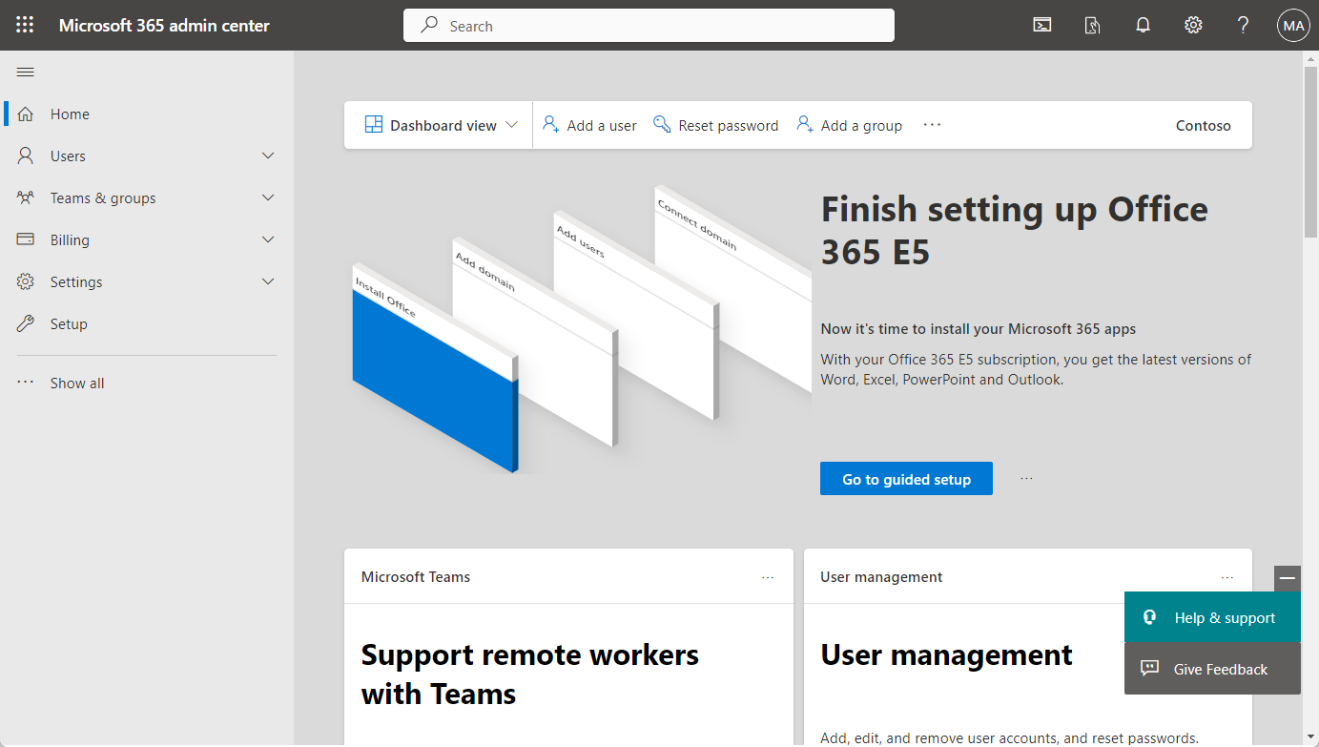Give Feedback using the feedback button
This screenshot has height=747, width=1319.
pos(1212,669)
